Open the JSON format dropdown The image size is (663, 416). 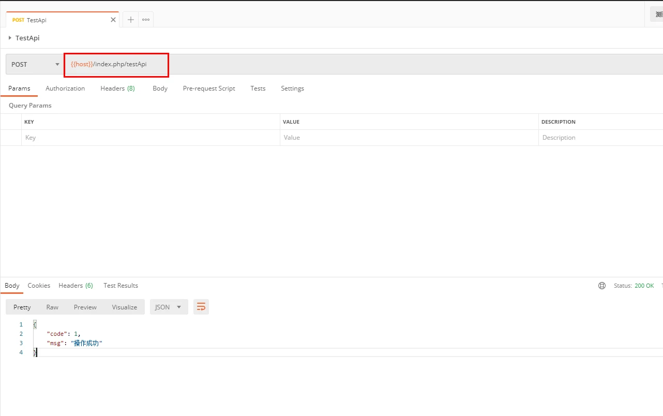[x=169, y=307]
